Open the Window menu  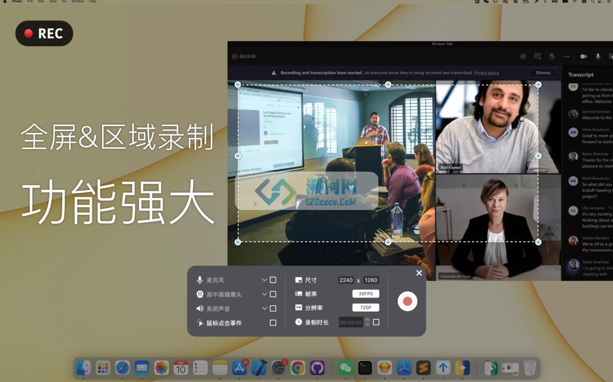78,2
